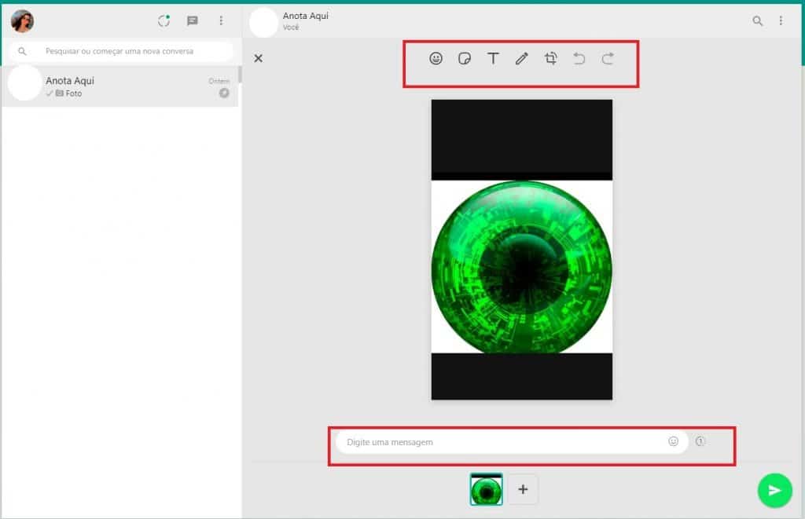
Task: Click the Anota Aqui chat list avatar
Action: (24, 83)
